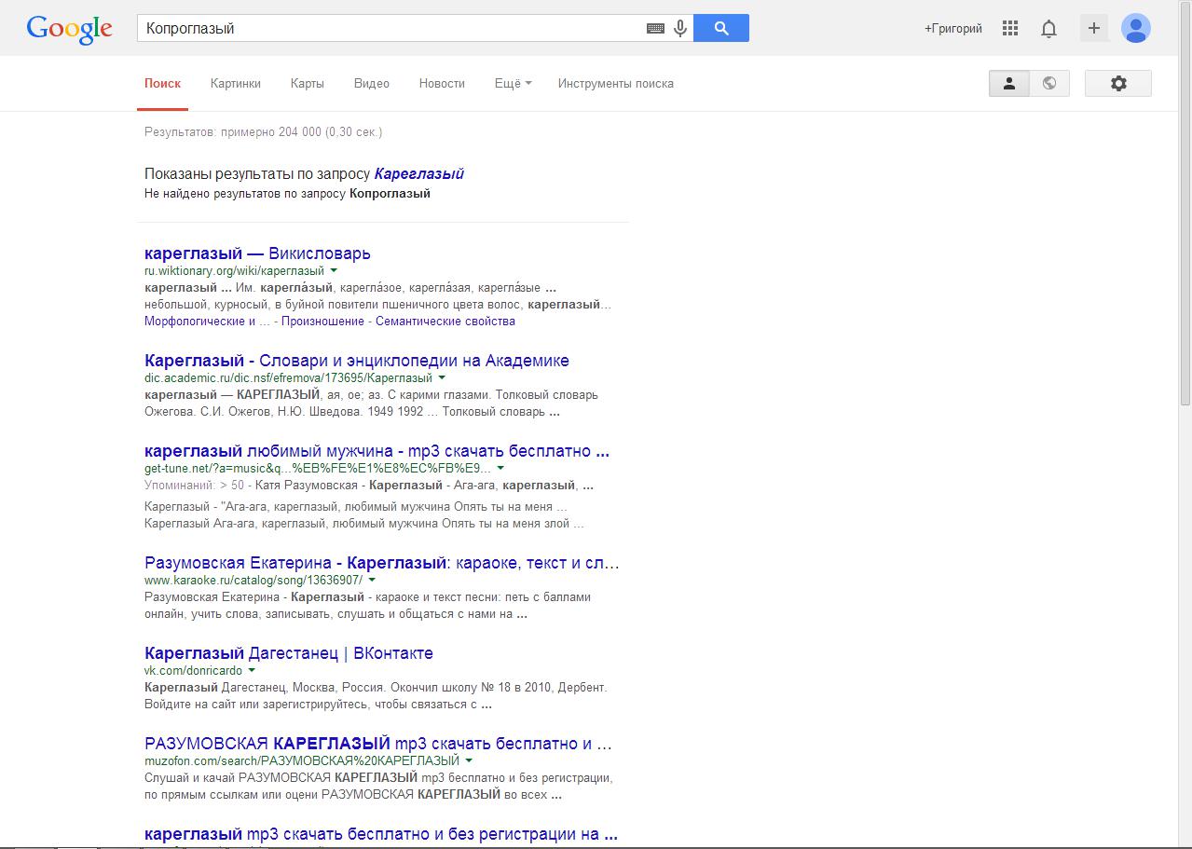Viewport: 1192px width, 849px height.
Task: Click 'Упоминаний: > 50' snippet text
Action: coord(194,486)
